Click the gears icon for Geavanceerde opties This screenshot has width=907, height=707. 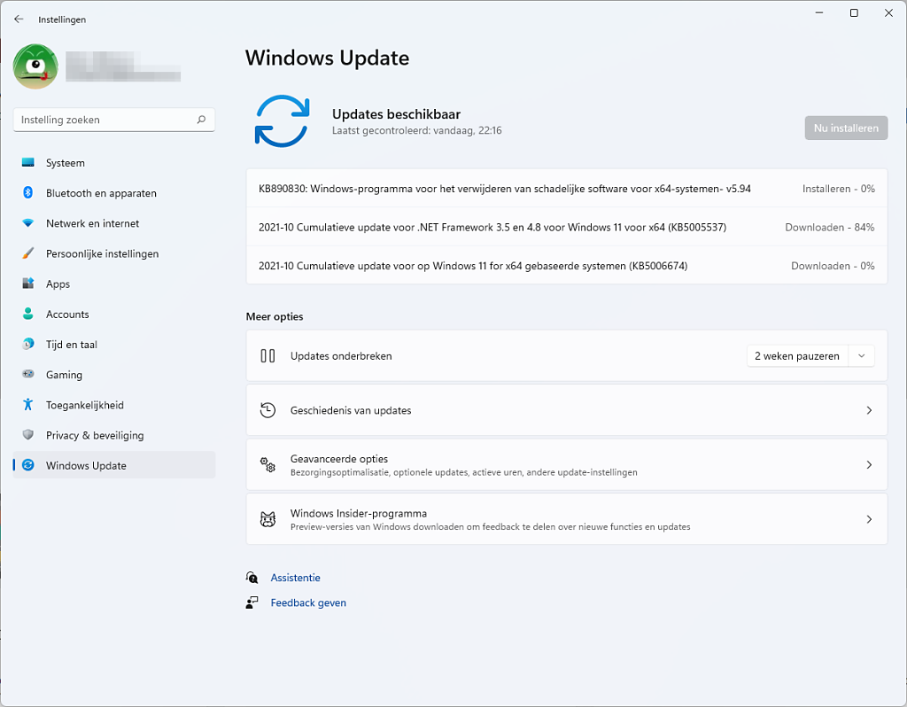(x=267, y=464)
